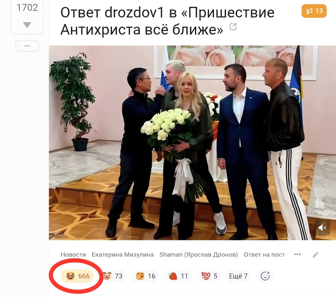
Task: Toggle the clown emoji reaction with 73
Action: pyautogui.click(x=113, y=276)
